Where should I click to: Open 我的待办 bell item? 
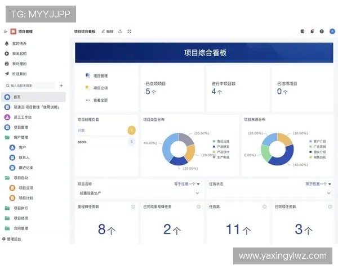tap(16, 43)
